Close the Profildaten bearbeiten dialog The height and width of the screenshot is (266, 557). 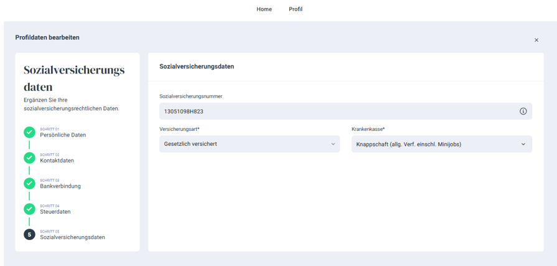[x=536, y=40]
